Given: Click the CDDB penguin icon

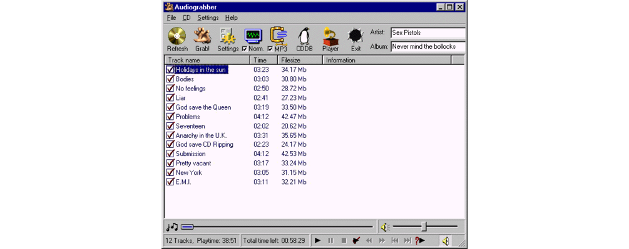Looking at the screenshot, I should 304,37.
